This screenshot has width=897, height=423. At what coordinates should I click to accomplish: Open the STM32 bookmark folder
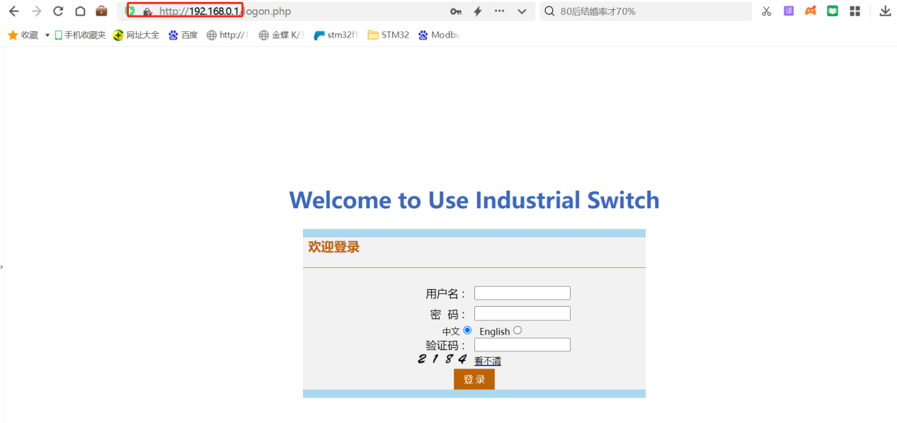point(388,35)
